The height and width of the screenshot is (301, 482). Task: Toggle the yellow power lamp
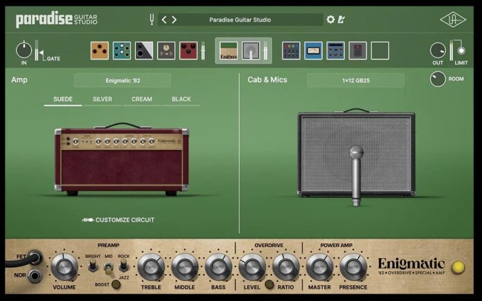tap(458, 267)
